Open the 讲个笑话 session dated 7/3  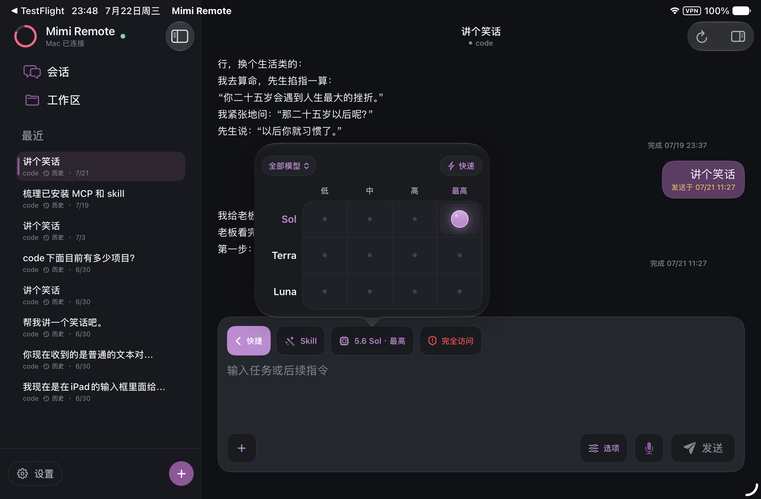click(101, 231)
